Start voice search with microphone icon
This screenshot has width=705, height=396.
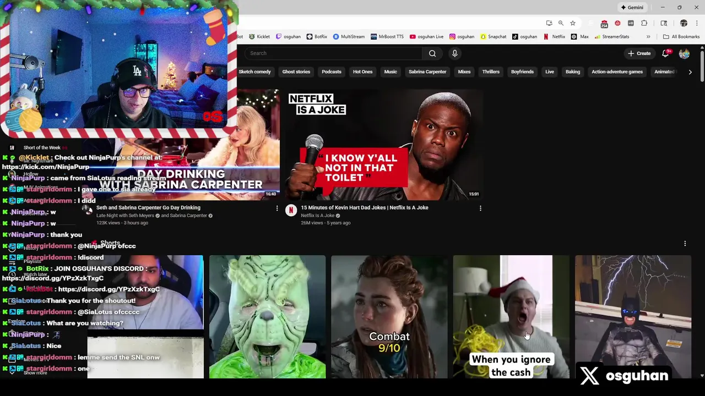pyautogui.click(x=454, y=53)
